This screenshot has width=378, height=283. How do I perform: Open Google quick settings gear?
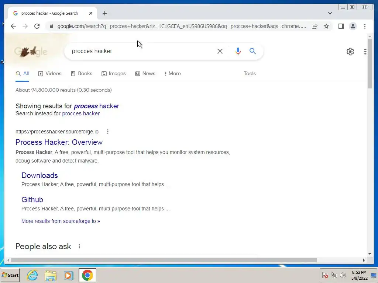350,52
